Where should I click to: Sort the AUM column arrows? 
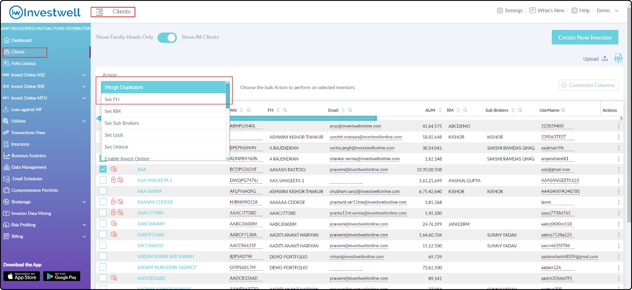(440, 110)
